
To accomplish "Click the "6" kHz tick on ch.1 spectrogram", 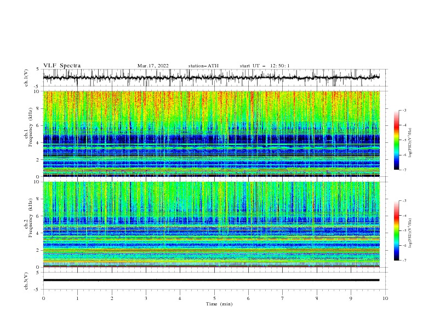I will [x=39, y=125].
